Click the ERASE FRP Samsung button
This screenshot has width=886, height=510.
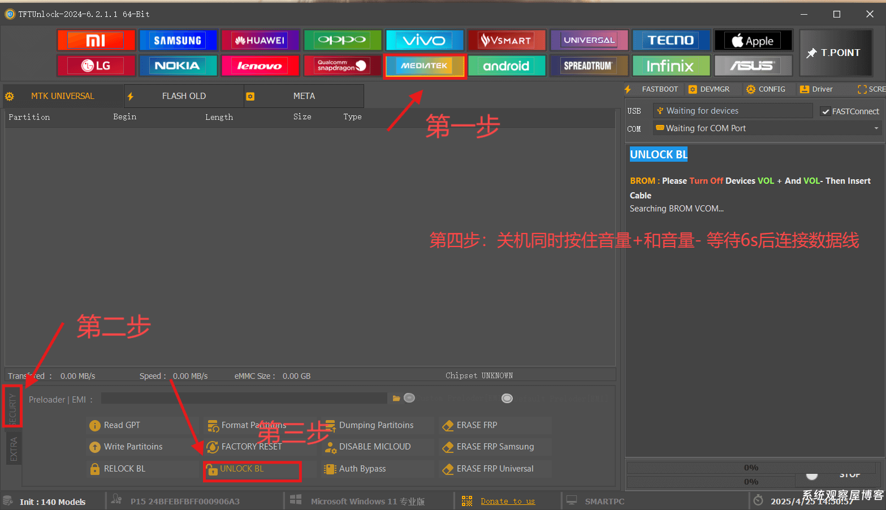(495, 447)
